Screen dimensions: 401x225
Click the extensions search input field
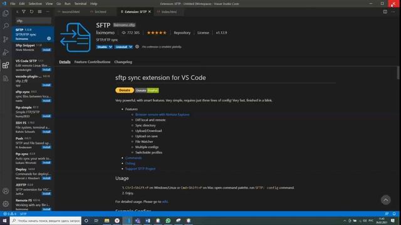[33, 21]
